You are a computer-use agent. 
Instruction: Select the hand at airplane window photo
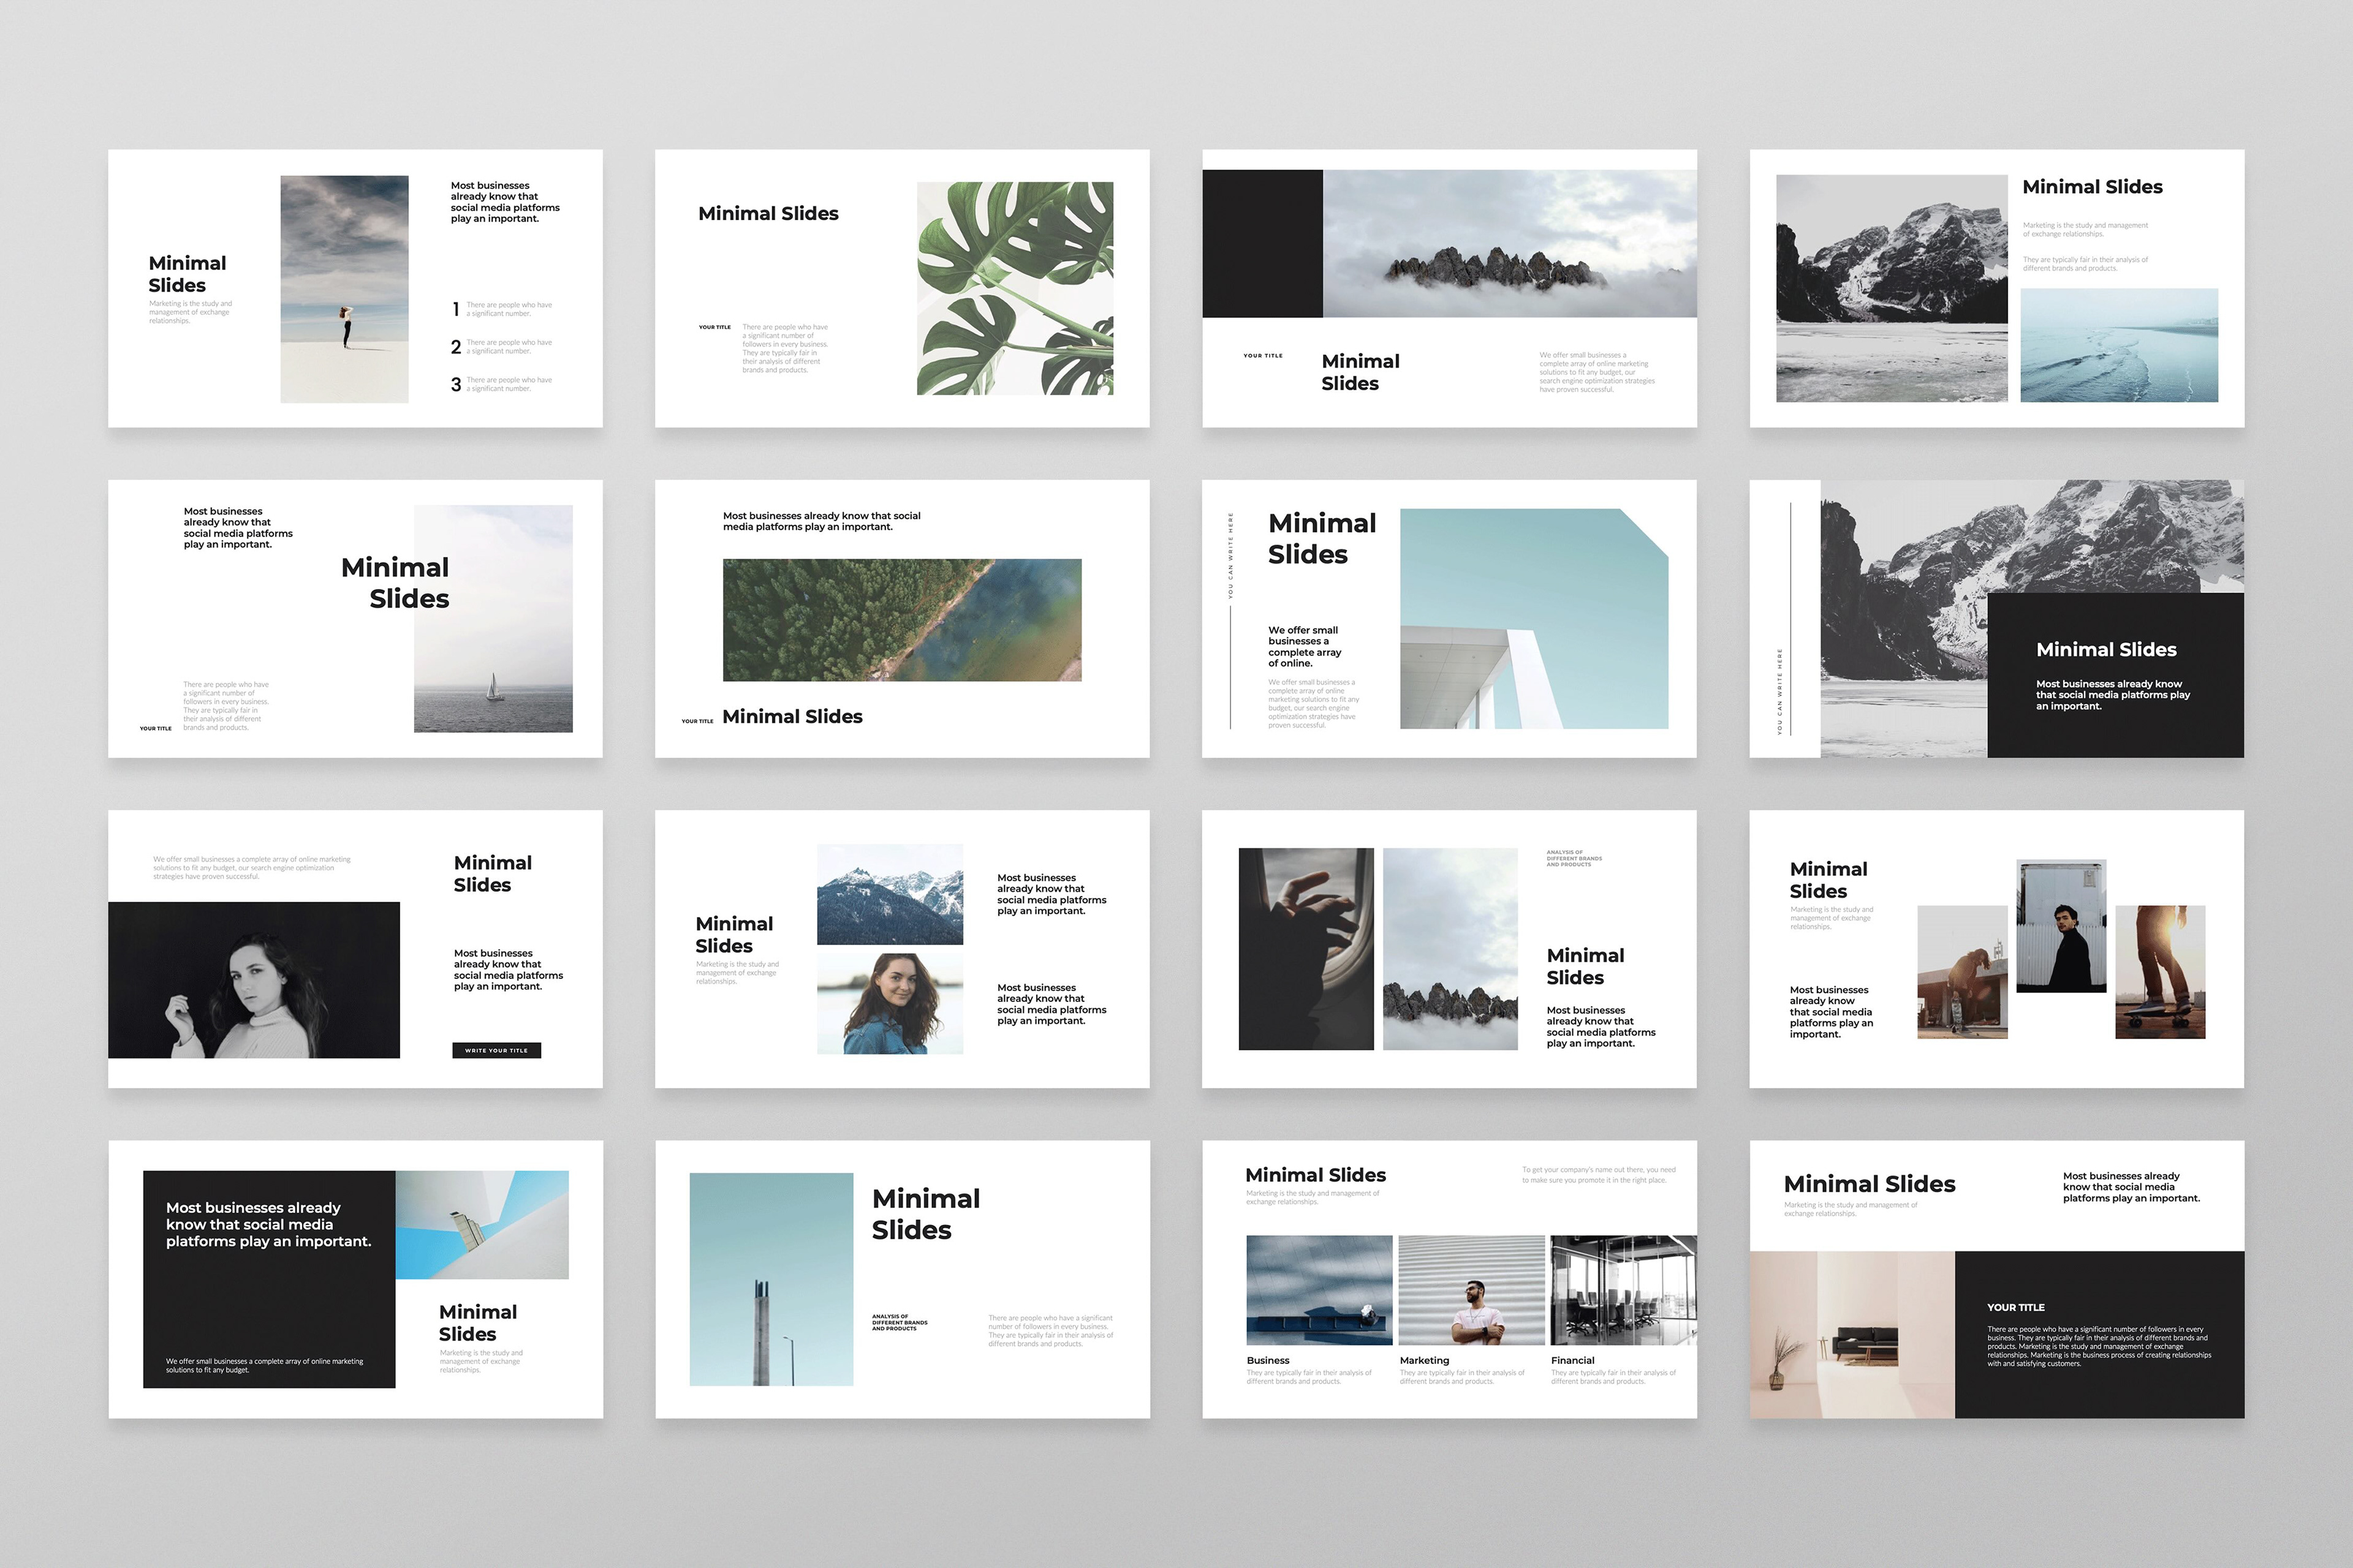1306,949
